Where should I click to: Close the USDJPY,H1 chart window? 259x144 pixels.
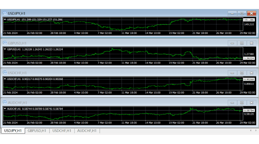tap(251, 13)
